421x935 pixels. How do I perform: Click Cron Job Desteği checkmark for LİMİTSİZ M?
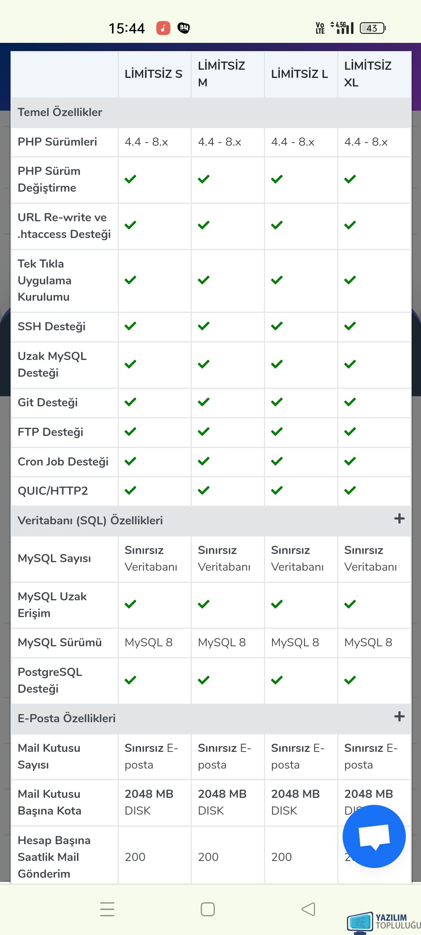coord(203,461)
